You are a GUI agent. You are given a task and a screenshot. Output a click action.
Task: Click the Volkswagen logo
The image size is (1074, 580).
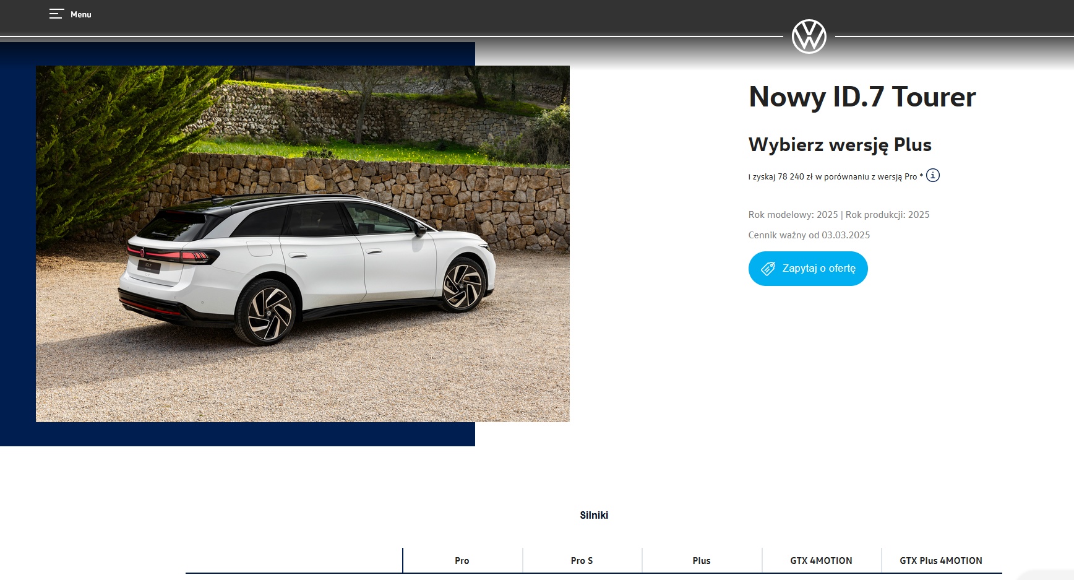pos(809,37)
